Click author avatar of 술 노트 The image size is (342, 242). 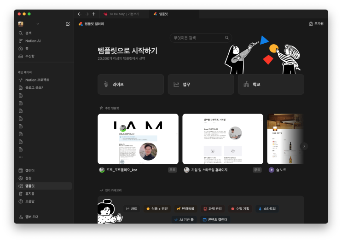(x=271, y=170)
